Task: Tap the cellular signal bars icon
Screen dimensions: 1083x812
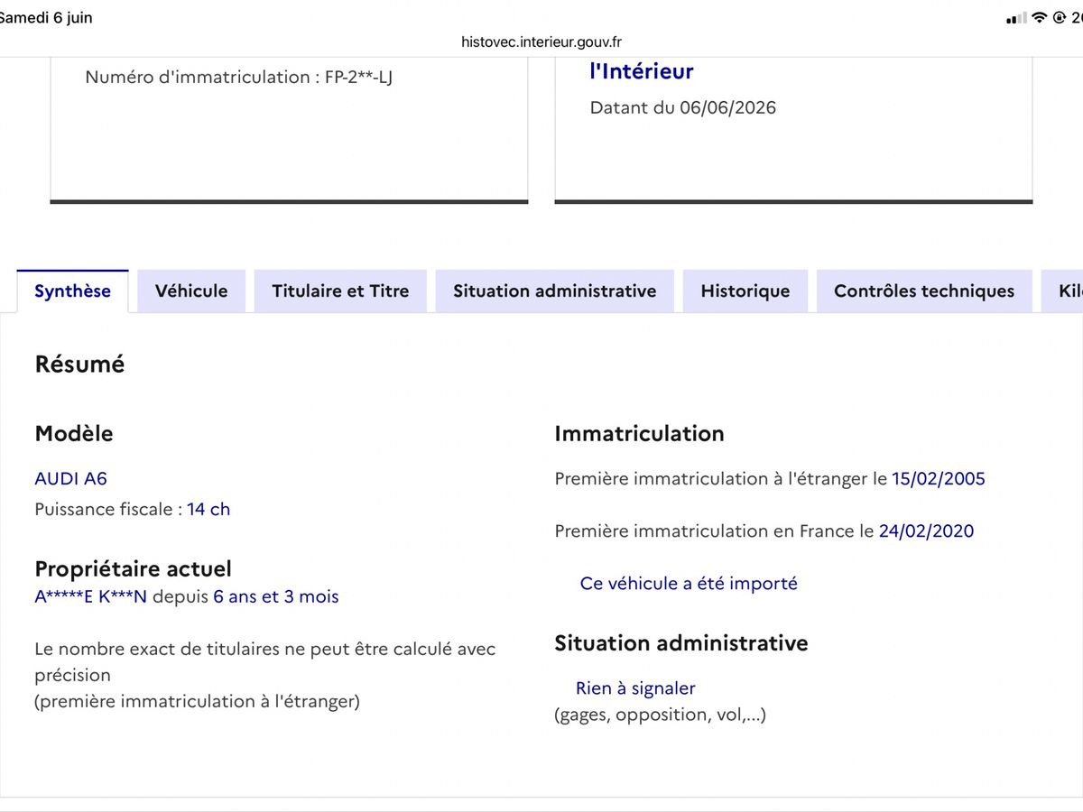Action: tap(1016, 18)
